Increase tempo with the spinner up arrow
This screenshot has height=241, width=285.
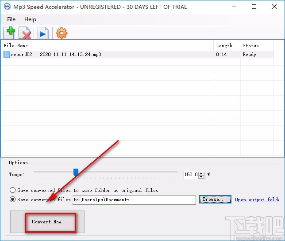click(201, 173)
